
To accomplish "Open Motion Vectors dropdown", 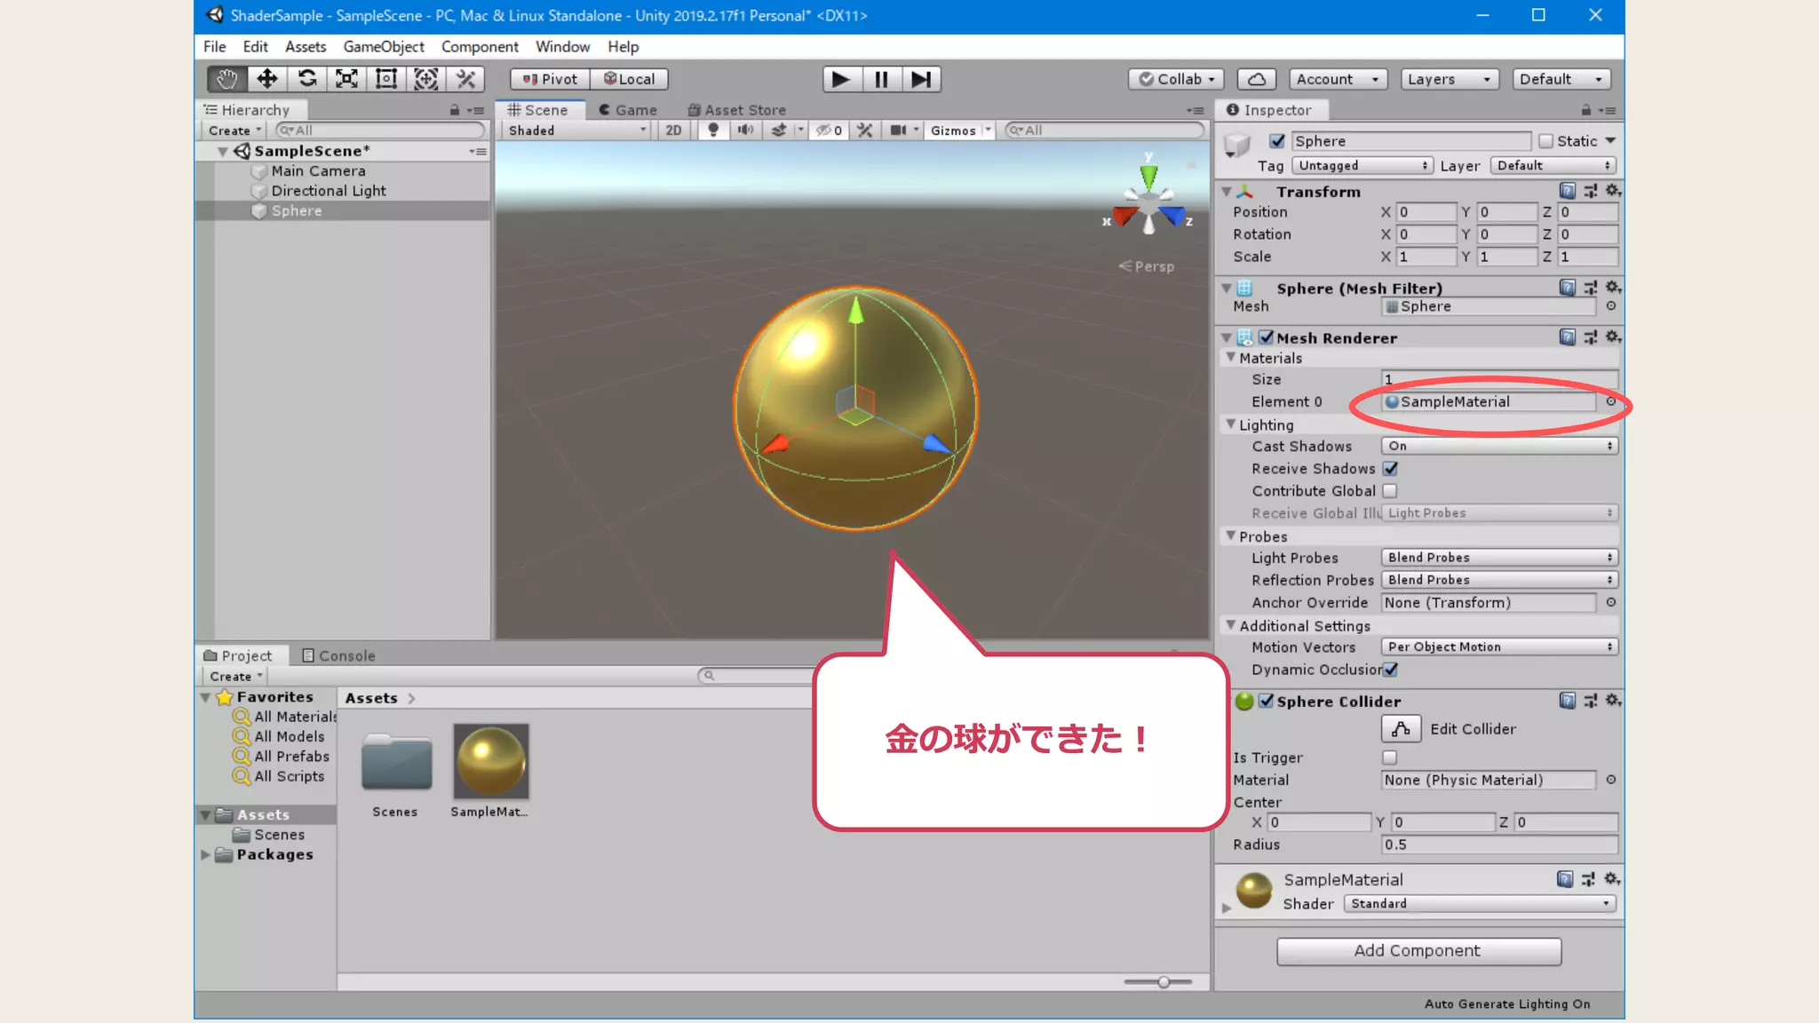I will (x=1499, y=647).
